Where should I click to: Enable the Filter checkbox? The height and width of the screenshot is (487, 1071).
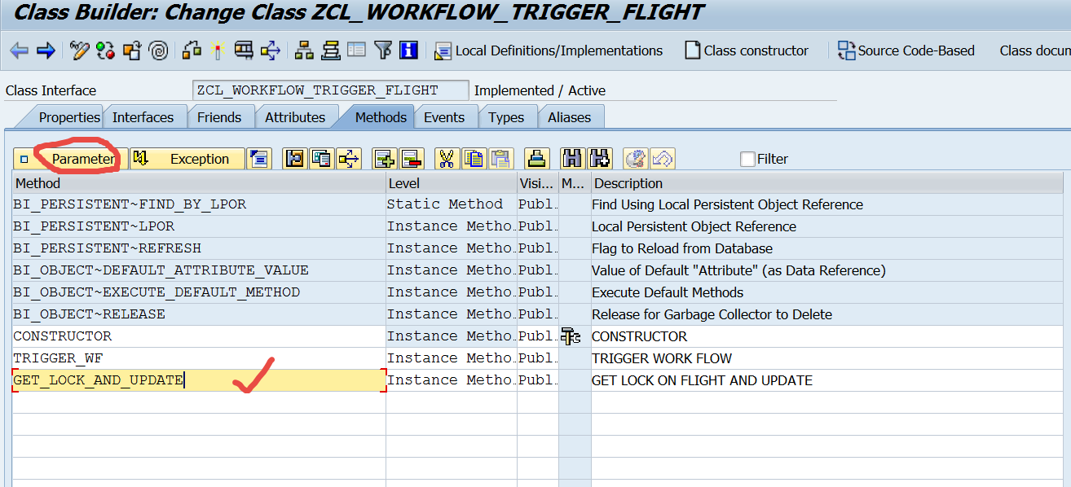pos(747,159)
